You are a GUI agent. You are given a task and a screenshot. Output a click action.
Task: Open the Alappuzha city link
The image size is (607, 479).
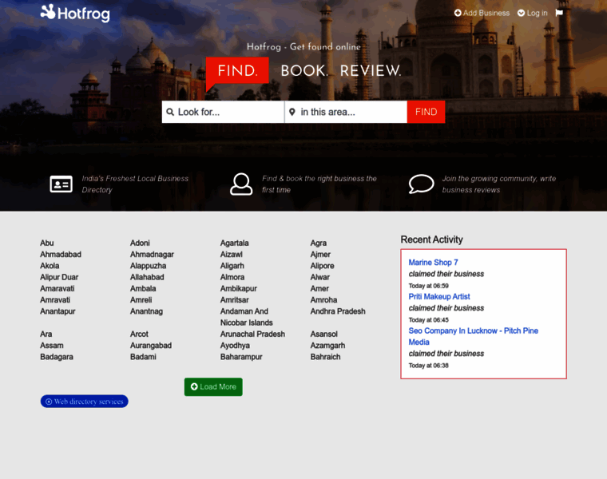click(148, 266)
